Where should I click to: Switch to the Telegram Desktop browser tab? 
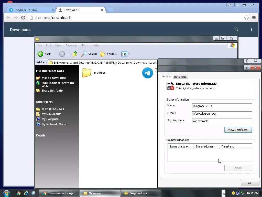coord(31,10)
